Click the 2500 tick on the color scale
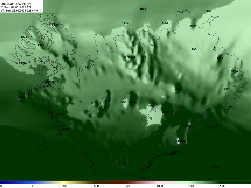Image resolution: width=251 pixels, height=188 pixels. (222, 186)
